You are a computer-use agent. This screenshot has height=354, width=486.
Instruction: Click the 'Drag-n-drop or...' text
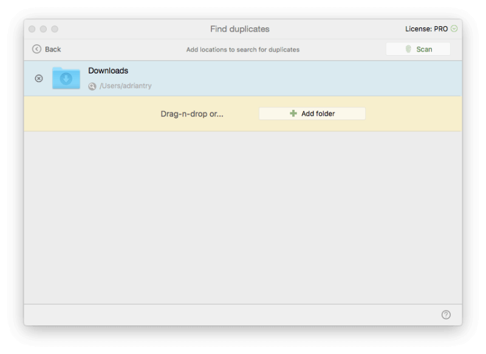(x=192, y=114)
